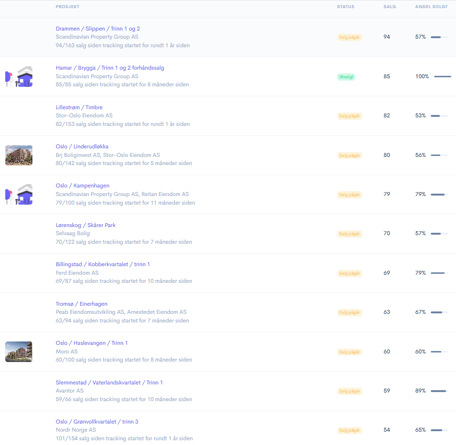Open the Oslo / Haslevangen building thumbnail
The image size is (456, 445).
(x=19, y=352)
